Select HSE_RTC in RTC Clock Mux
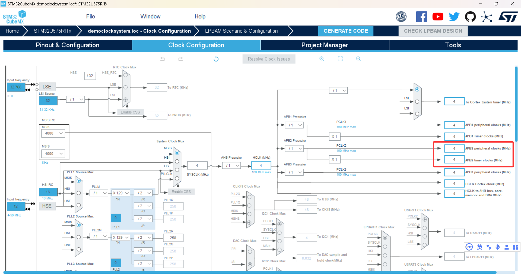 point(126,75)
